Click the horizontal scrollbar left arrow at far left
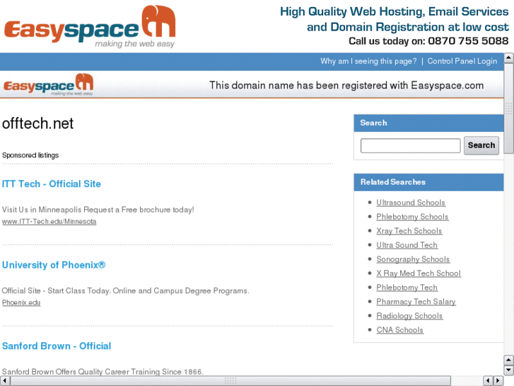This screenshot has height=386, width=514. 5,381
